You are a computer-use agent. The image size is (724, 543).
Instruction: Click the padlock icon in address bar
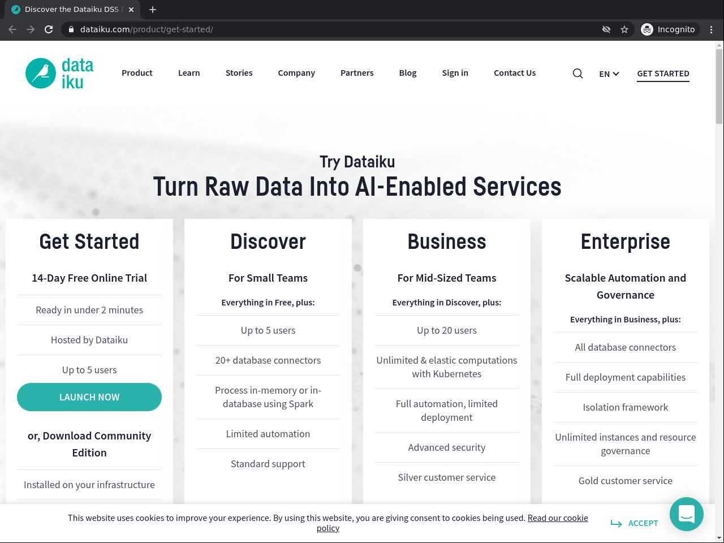coord(70,29)
